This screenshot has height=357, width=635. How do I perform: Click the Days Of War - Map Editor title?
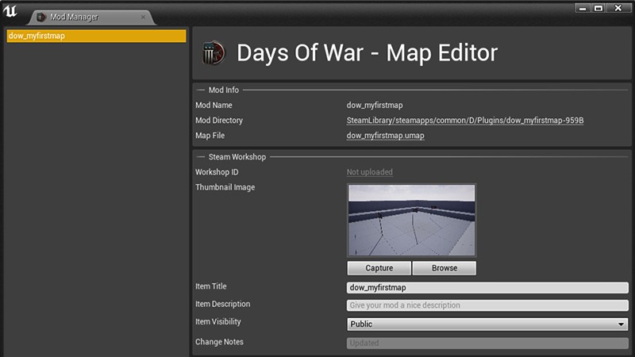tap(367, 53)
